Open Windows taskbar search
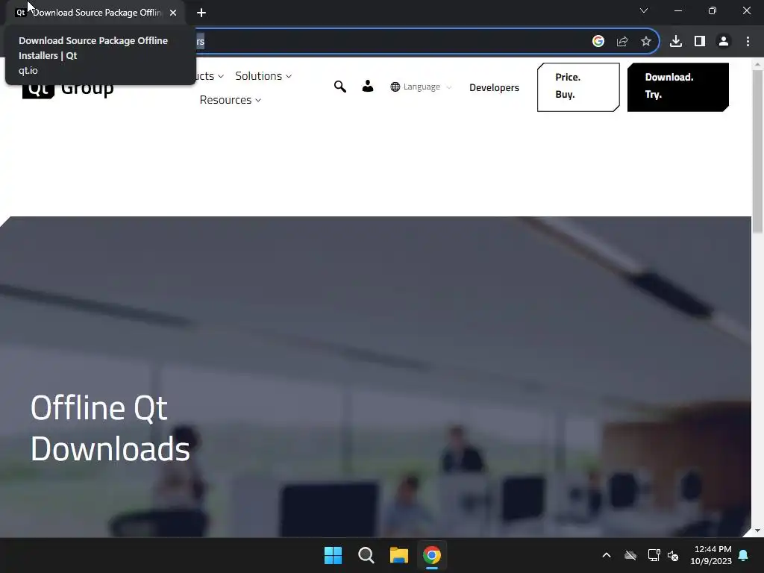 [x=366, y=555]
